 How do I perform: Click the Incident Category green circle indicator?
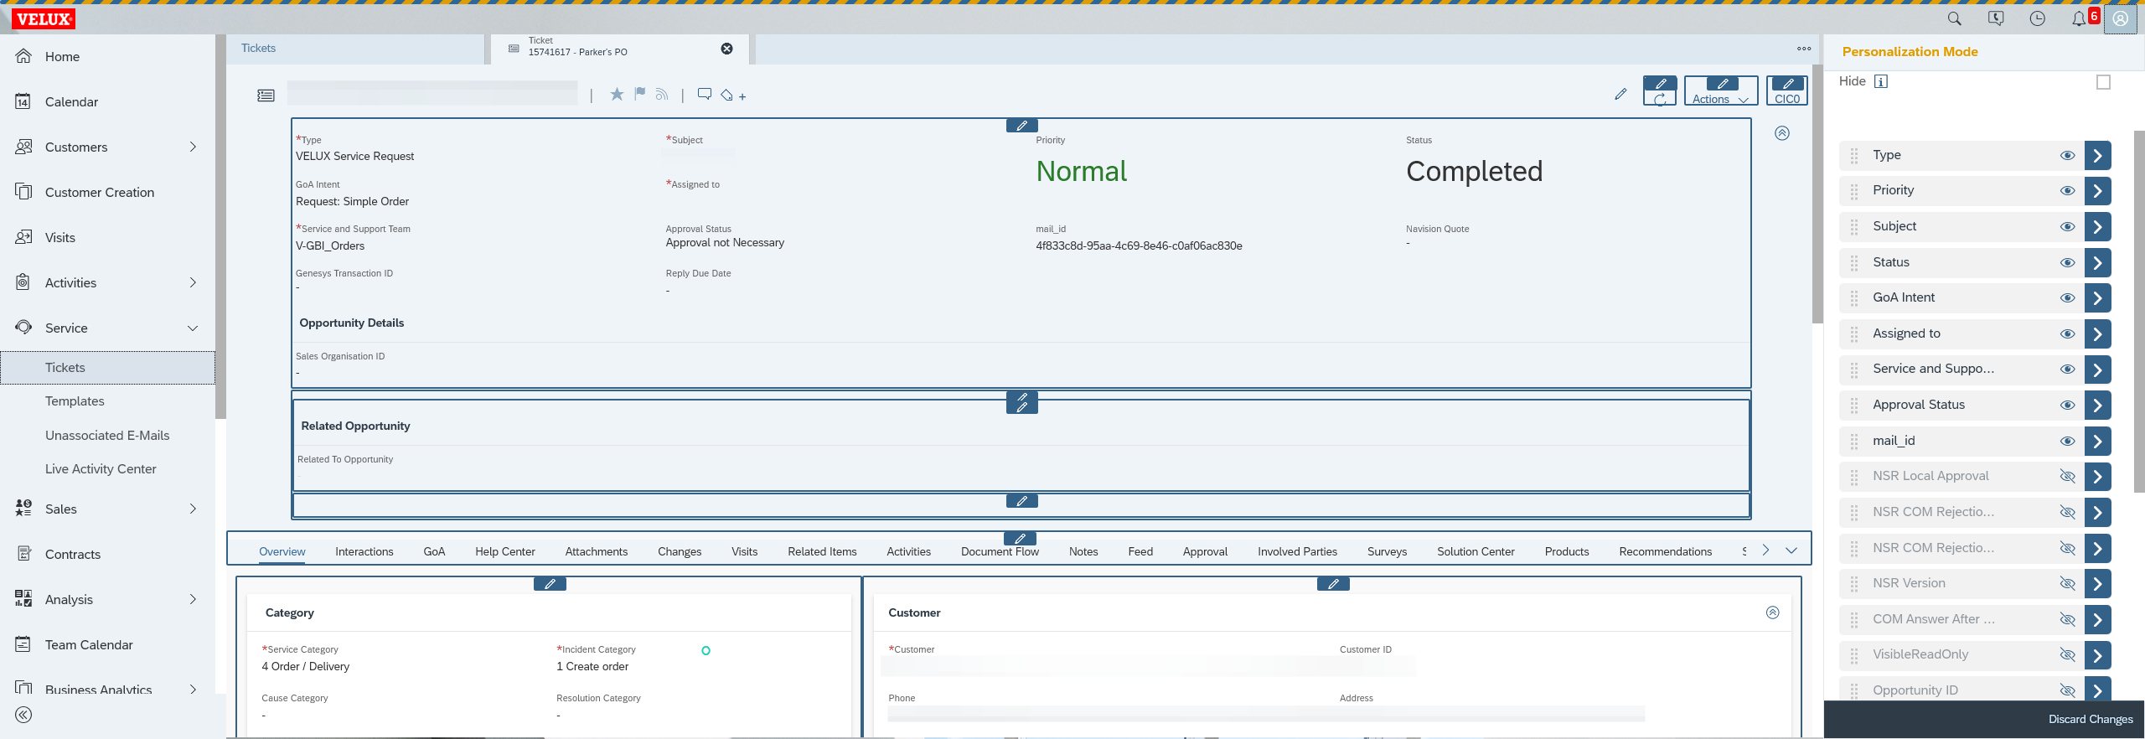pos(706,651)
